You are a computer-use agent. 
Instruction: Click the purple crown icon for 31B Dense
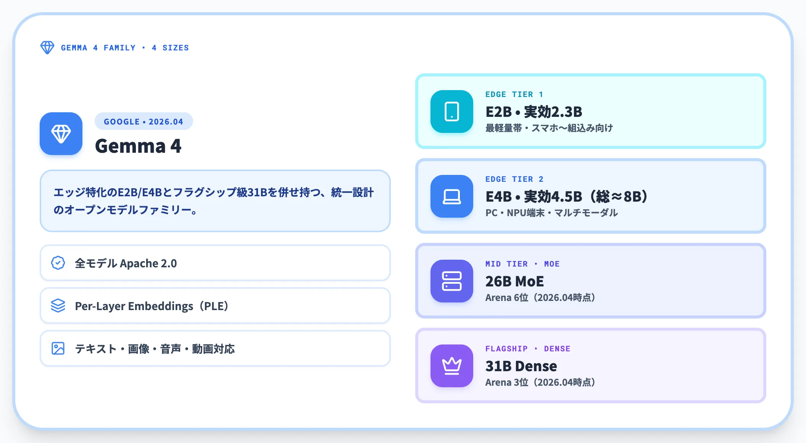(452, 366)
